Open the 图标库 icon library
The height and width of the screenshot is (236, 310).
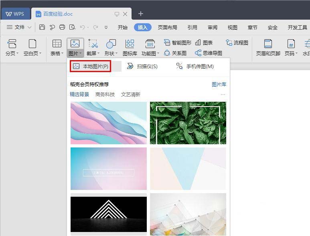pos(130,44)
